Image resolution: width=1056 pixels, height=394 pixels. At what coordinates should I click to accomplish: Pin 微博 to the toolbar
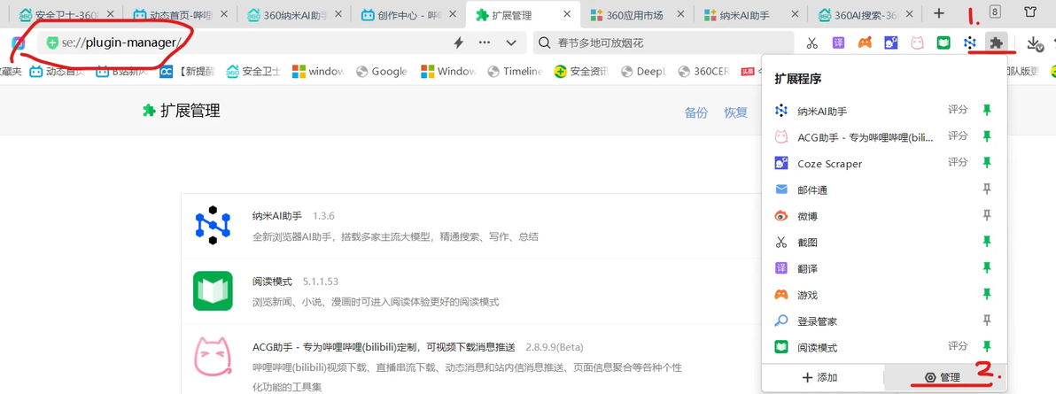pyautogui.click(x=987, y=215)
